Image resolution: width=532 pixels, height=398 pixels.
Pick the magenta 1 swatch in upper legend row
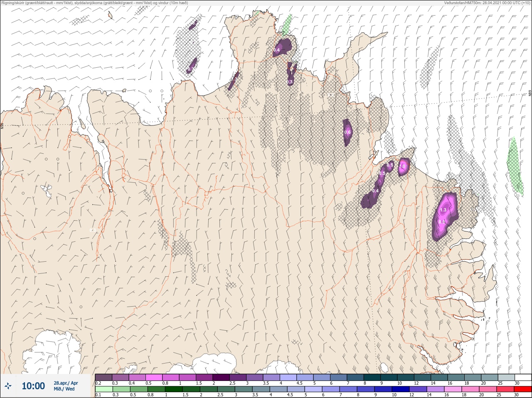pyautogui.click(x=188, y=377)
